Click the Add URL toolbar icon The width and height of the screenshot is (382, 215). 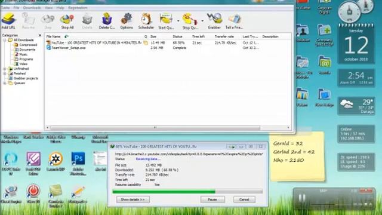[9, 21]
